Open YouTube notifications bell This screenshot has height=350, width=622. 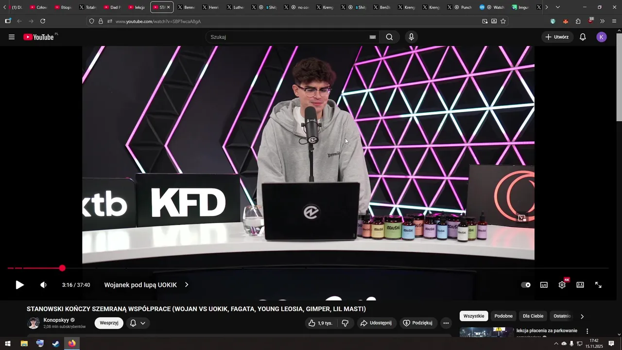click(x=583, y=37)
